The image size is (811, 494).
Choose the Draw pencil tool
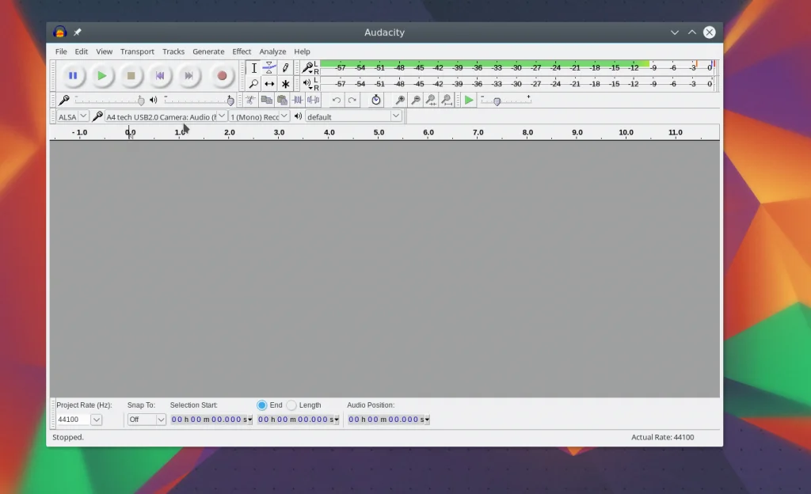coord(285,68)
